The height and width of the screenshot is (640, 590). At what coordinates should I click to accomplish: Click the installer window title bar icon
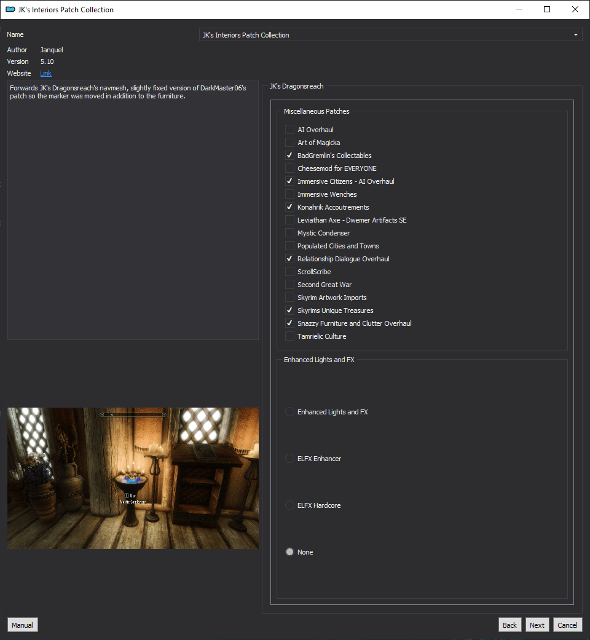[x=10, y=9]
